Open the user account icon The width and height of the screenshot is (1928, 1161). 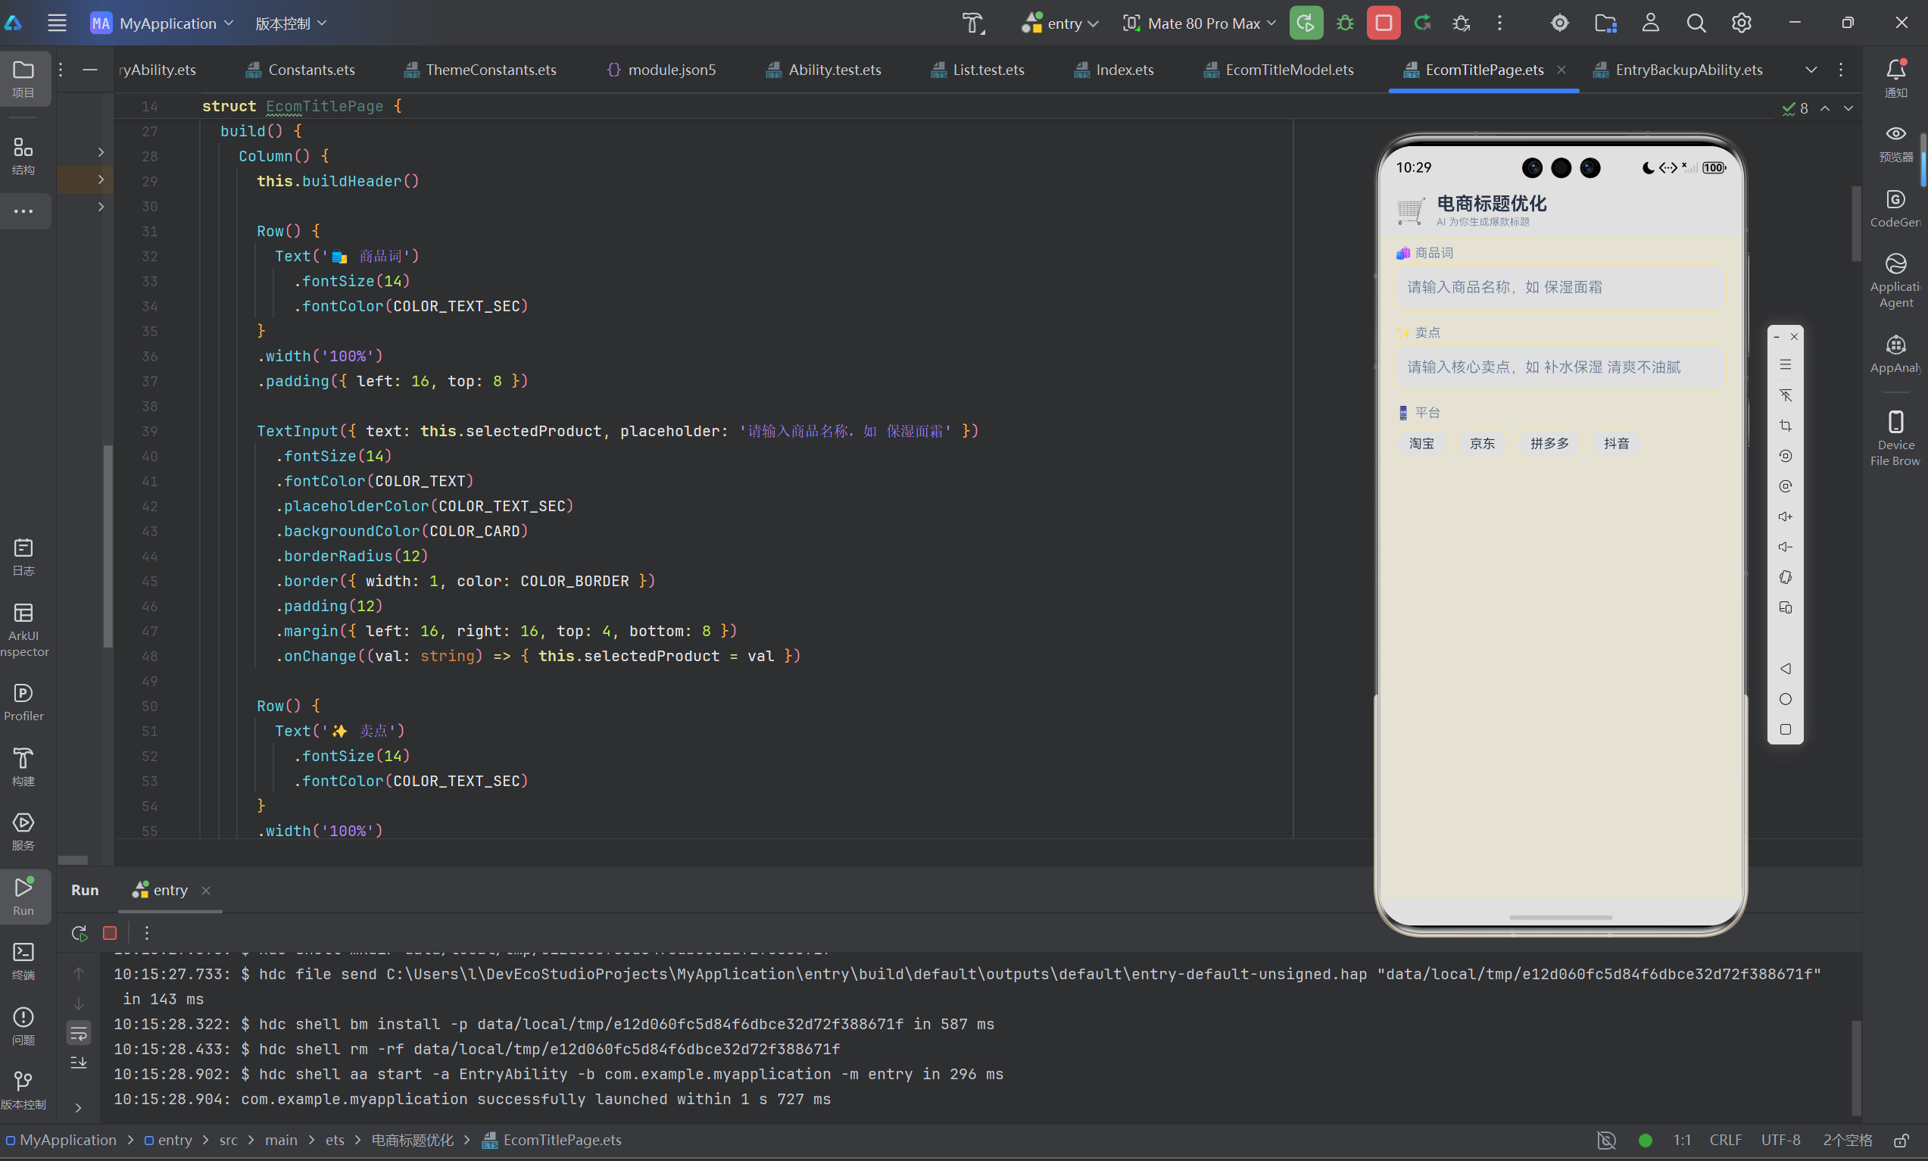(1650, 23)
